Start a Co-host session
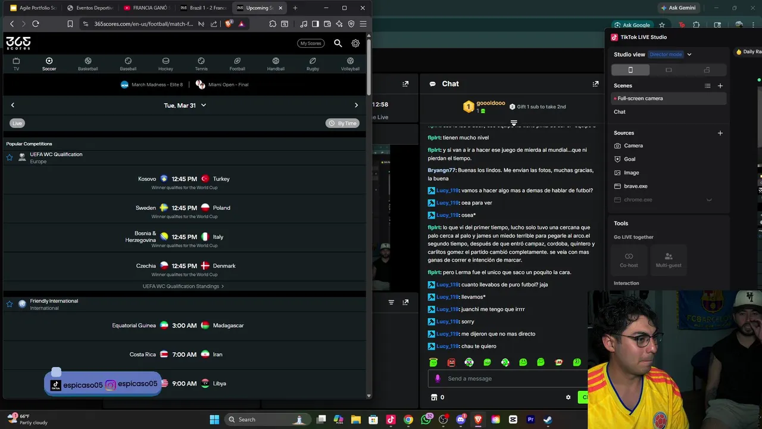The height and width of the screenshot is (429, 762). pyautogui.click(x=629, y=259)
